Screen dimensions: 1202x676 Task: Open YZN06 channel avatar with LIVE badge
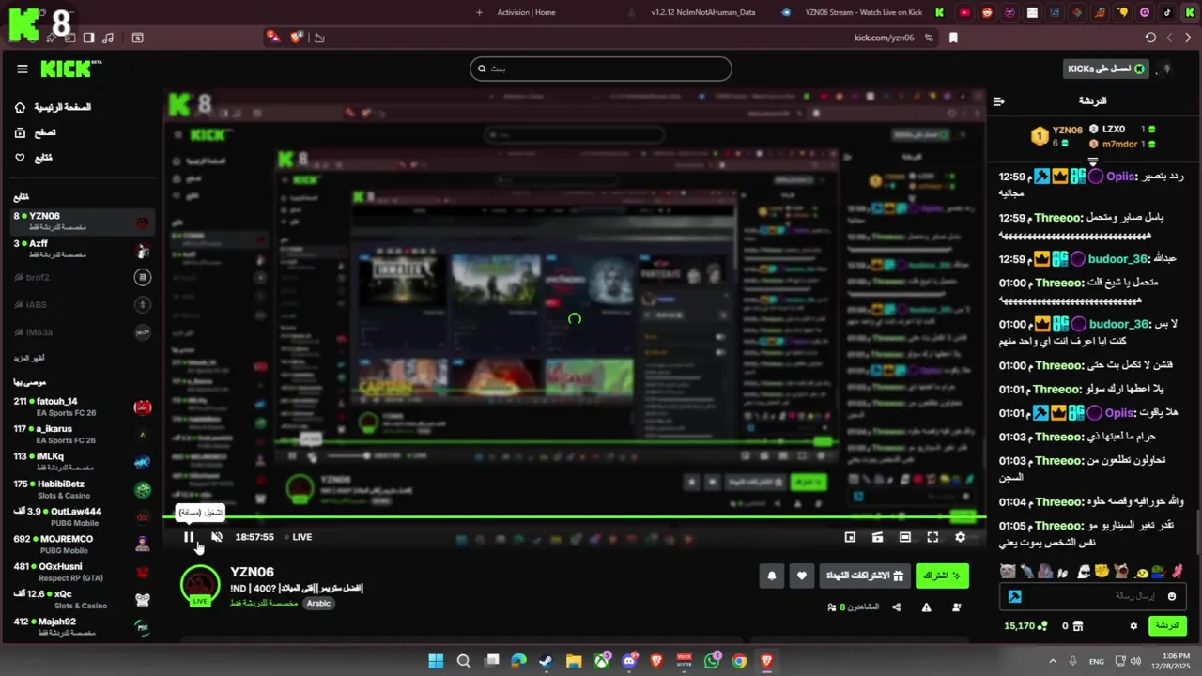pyautogui.click(x=200, y=586)
